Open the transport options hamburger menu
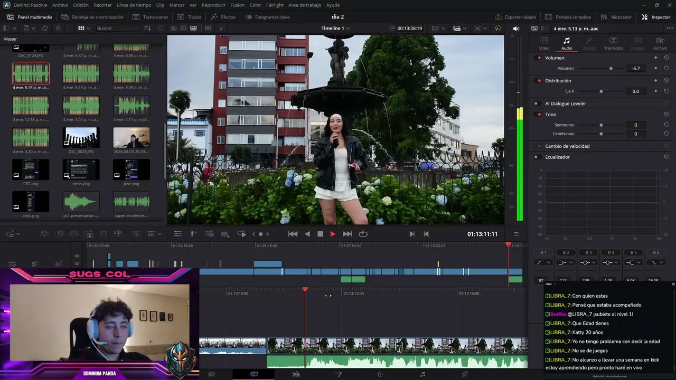 click(516, 234)
